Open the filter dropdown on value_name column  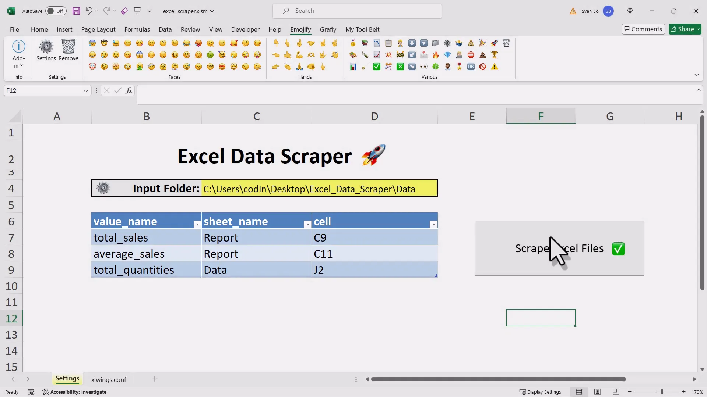click(x=197, y=224)
